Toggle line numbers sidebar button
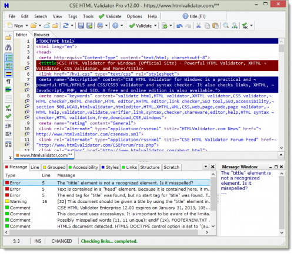 tap(8, 58)
